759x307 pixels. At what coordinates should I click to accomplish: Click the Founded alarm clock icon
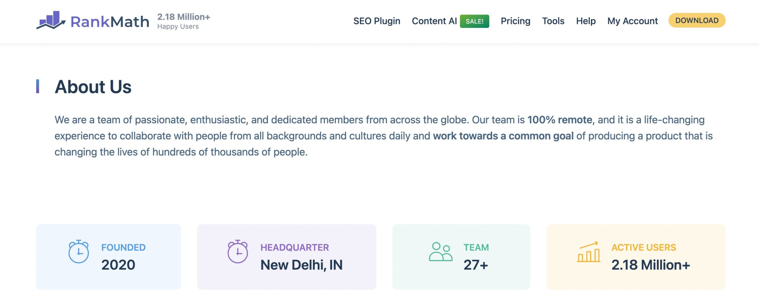point(79,252)
